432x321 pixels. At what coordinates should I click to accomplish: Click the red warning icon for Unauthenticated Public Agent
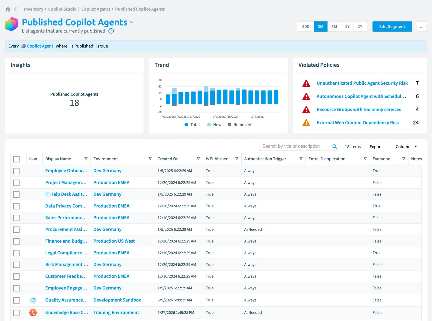(x=306, y=83)
